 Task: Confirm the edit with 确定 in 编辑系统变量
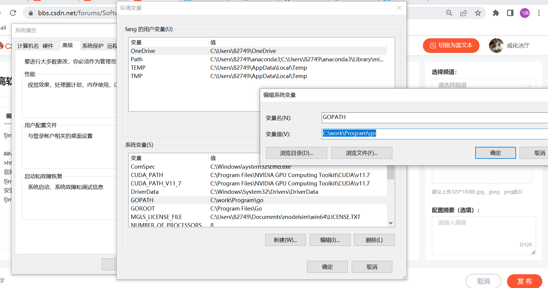point(496,153)
